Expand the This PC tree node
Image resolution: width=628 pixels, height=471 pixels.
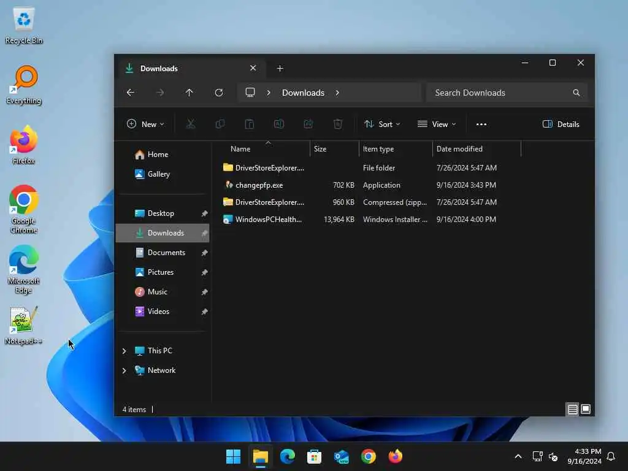coord(124,351)
